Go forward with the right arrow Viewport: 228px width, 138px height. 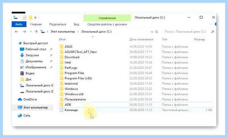(x=24, y=32)
